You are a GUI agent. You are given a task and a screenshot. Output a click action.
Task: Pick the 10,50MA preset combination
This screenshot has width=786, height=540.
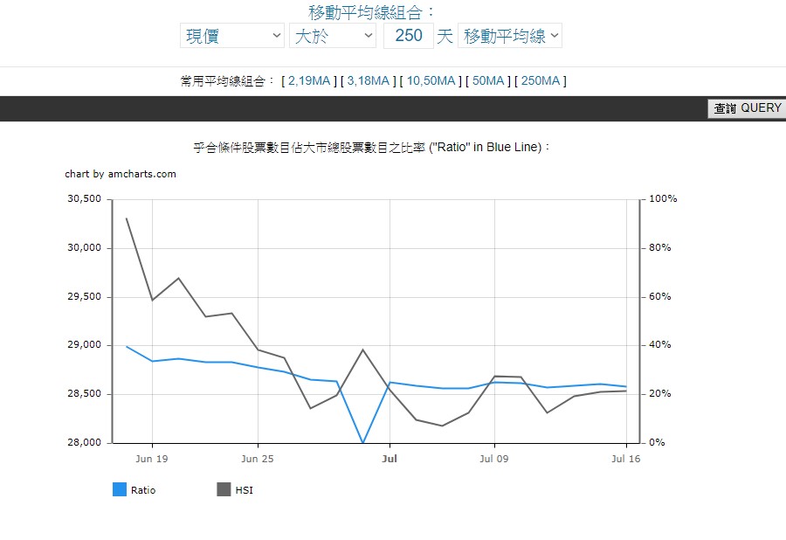tap(431, 81)
